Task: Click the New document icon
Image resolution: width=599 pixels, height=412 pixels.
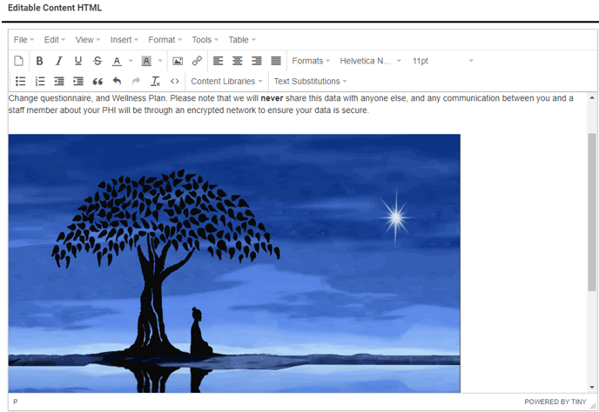Action: pyautogui.click(x=19, y=61)
